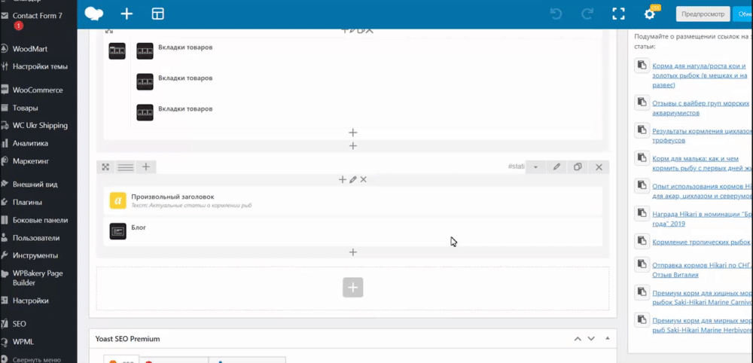The height and width of the screenshot is (363, 753).
Task: Copy link icon beside Кормление тропических рыбок
Action: 641,241
